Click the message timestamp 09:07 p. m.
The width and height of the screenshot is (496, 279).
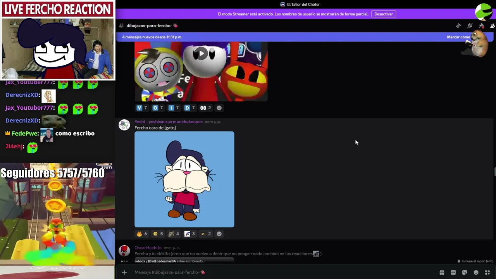(x=213, y=122)
